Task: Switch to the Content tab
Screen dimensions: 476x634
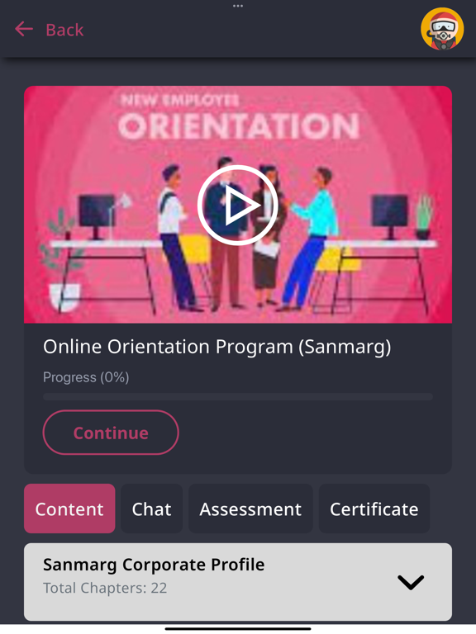Action: [69, 509]
